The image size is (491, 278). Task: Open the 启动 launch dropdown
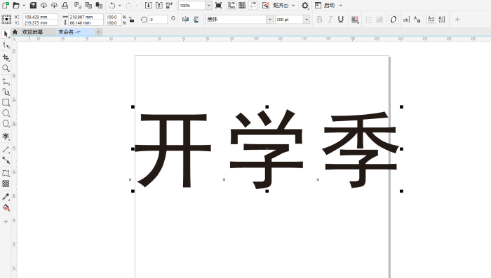coord(341,6)
